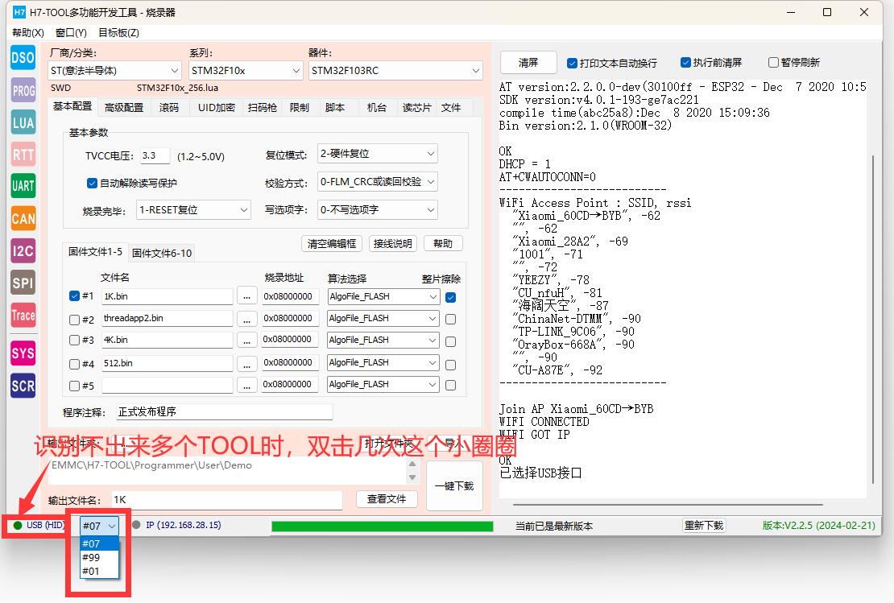Image resolution: width=894 pixels, height=603 pixels.
Task: Click the IP (192.168.28.15) status text
Action: 184,525
